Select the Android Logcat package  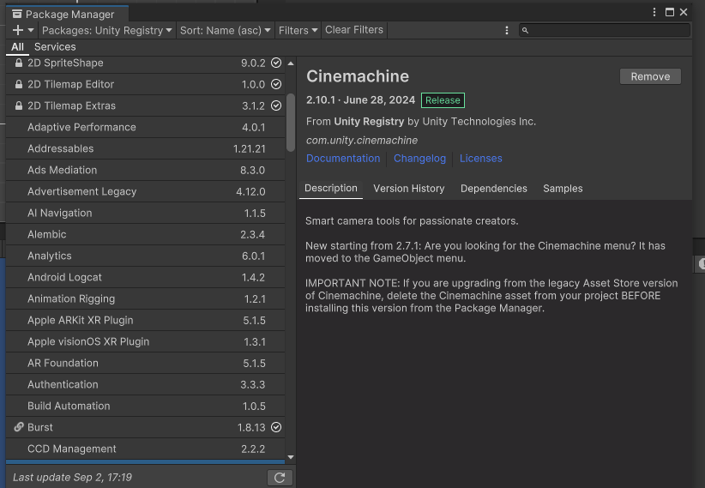tap(145, 278)
